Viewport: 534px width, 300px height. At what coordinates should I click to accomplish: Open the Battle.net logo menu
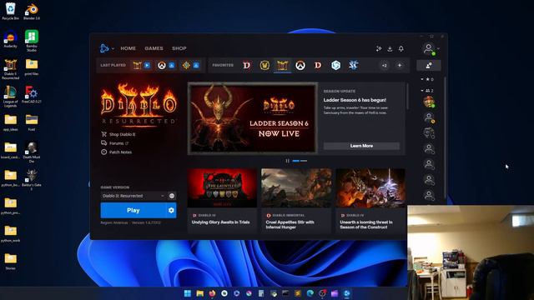(x=104, y=48)
